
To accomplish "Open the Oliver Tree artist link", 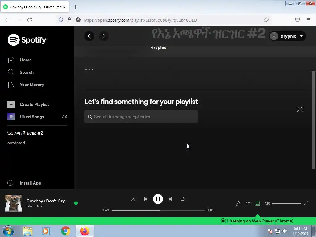I will [x=35, y=206].
